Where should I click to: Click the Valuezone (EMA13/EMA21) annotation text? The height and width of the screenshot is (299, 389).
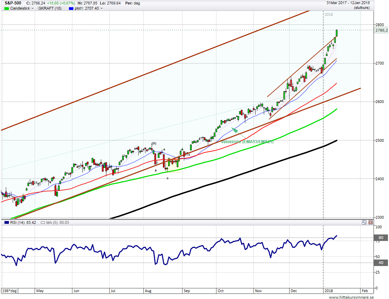point(247,142)
